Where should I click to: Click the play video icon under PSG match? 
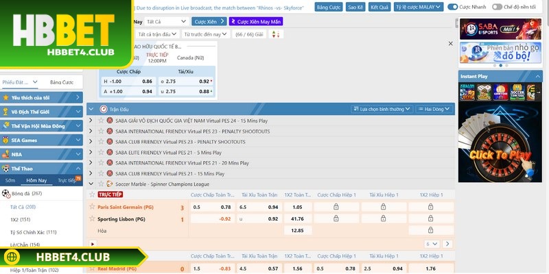pos(93,244)
